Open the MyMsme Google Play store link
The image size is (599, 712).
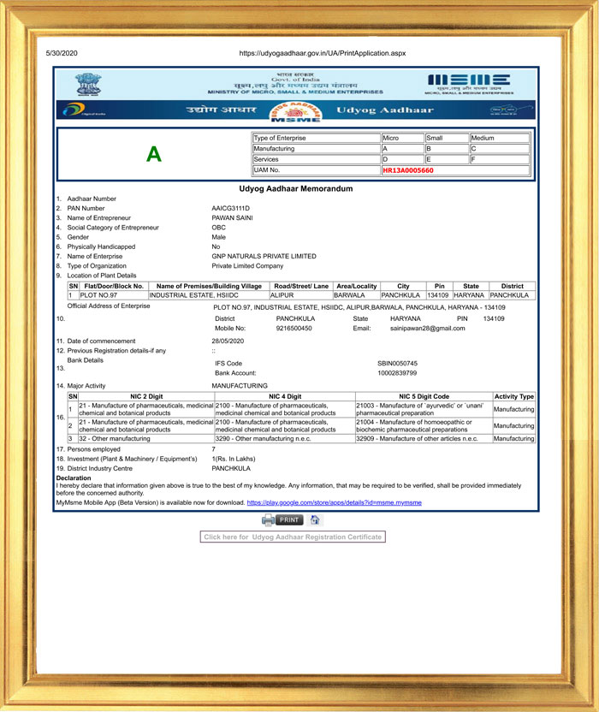pos(335,502)
